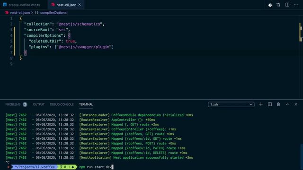Click the "collection" key in the editor

point(38,24)
